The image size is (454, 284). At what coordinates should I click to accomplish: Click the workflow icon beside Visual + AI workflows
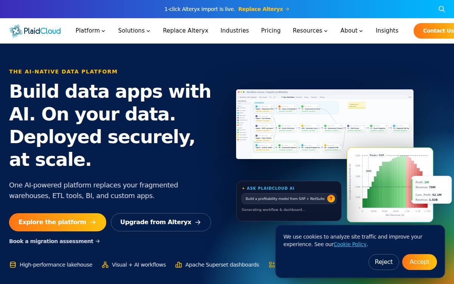(x=105, y=265)
